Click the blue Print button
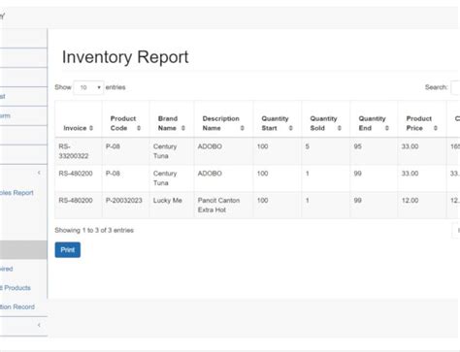 point(68,250)
